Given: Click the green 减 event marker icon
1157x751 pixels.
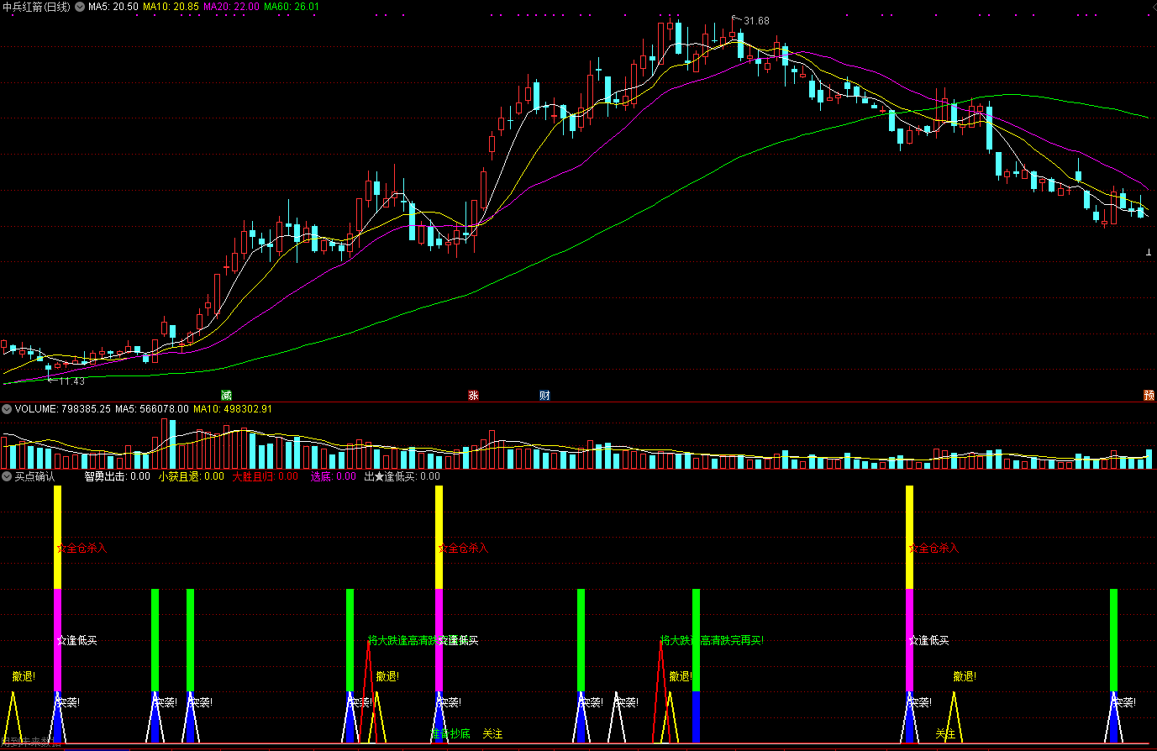Looking at the screenshot, I should click(x=226, y=396).
